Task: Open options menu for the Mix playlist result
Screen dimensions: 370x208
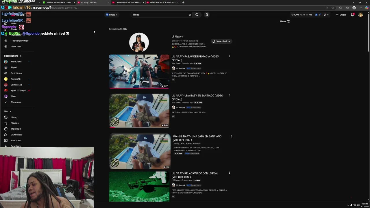Action: pos(231,136)
